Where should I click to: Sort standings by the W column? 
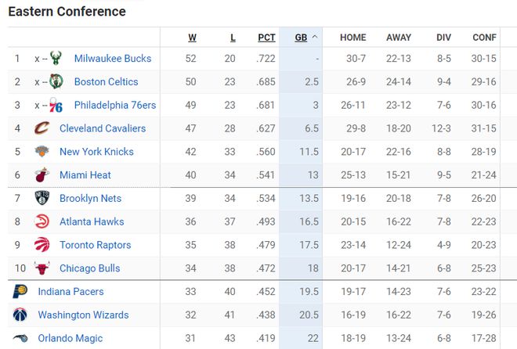[x=192, y=38]
